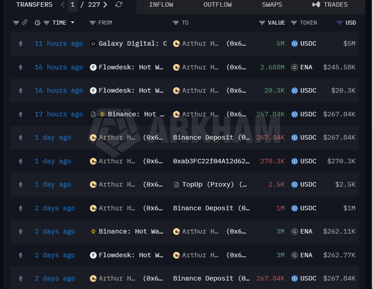Open the VALUE column filter
Screen dimensions: 374x289
[262, 23]
